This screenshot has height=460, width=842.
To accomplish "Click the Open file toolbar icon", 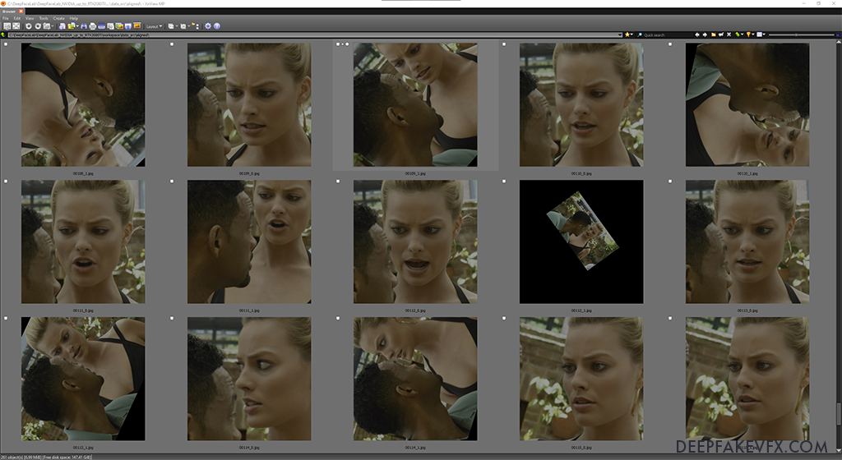I will tap(62, 25).
